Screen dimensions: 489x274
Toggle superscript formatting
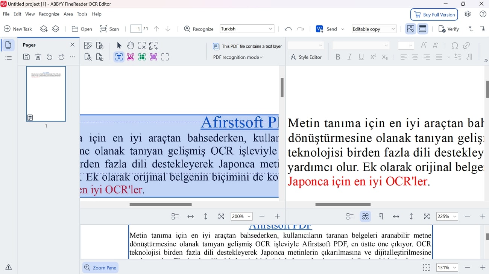[373, 57]
